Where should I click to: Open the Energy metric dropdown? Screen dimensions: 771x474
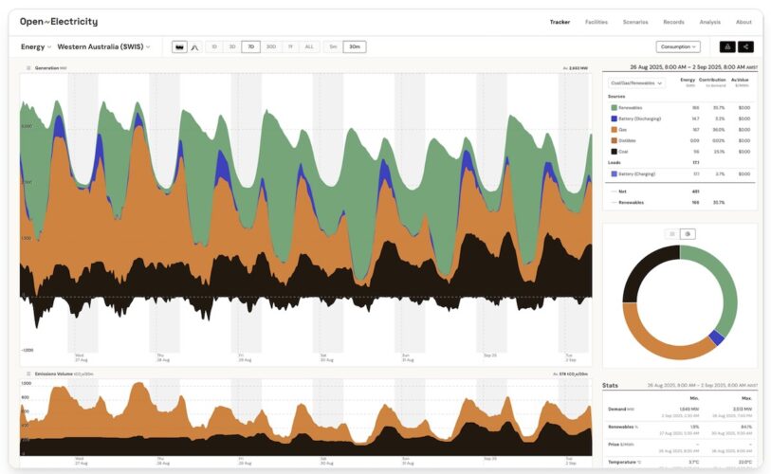36,46
